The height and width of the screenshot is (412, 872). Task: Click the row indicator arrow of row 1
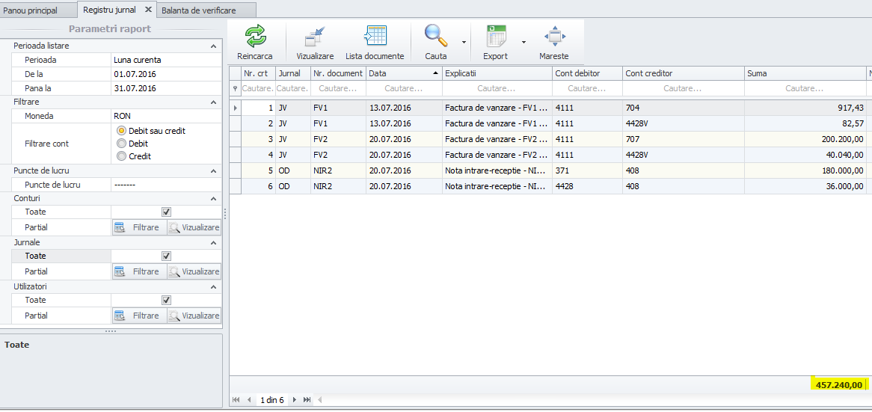click(x=236, y=108)
